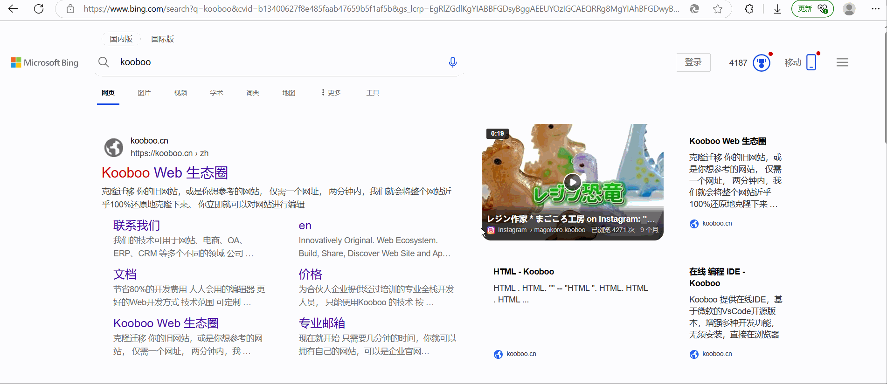Switch to the 词典 tab
This screenshot has height=384, width=887.
point(253,93)
